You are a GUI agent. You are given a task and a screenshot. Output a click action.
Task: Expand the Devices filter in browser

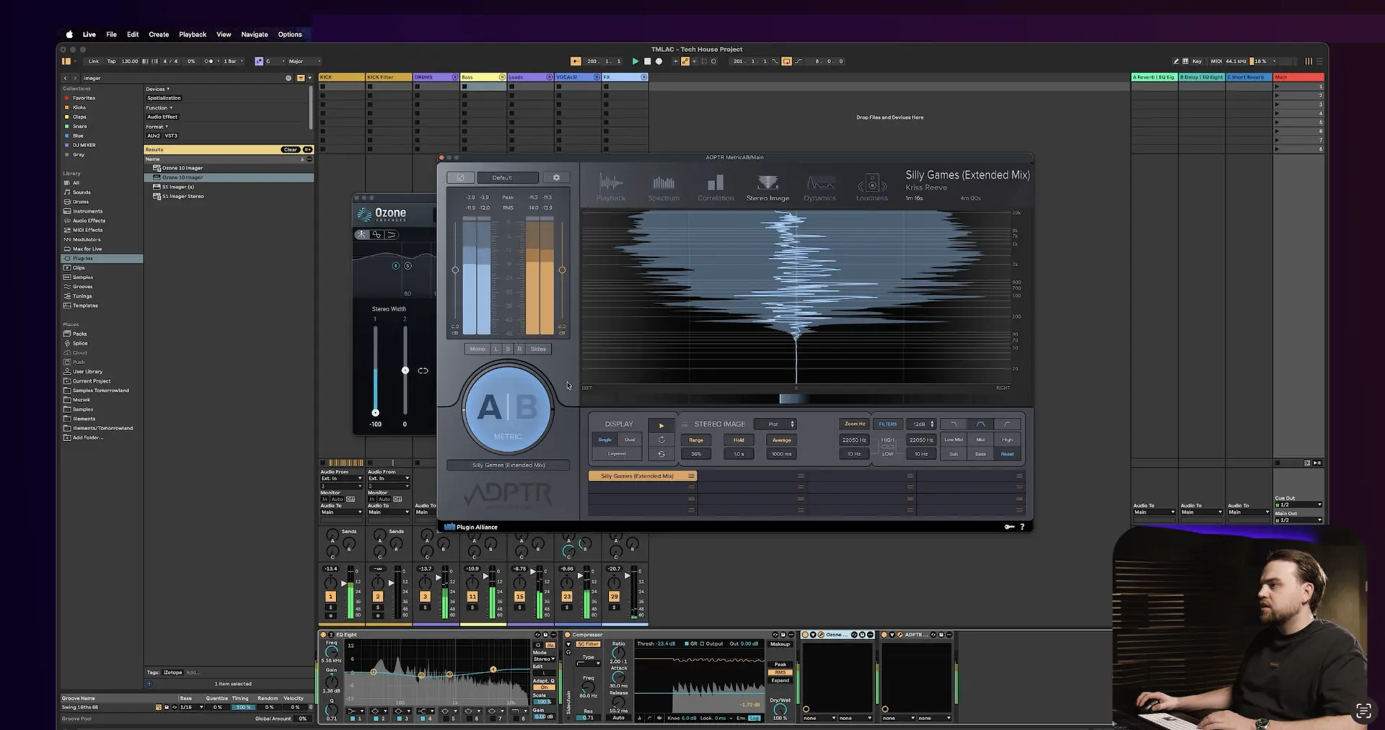tap(158, 89)
